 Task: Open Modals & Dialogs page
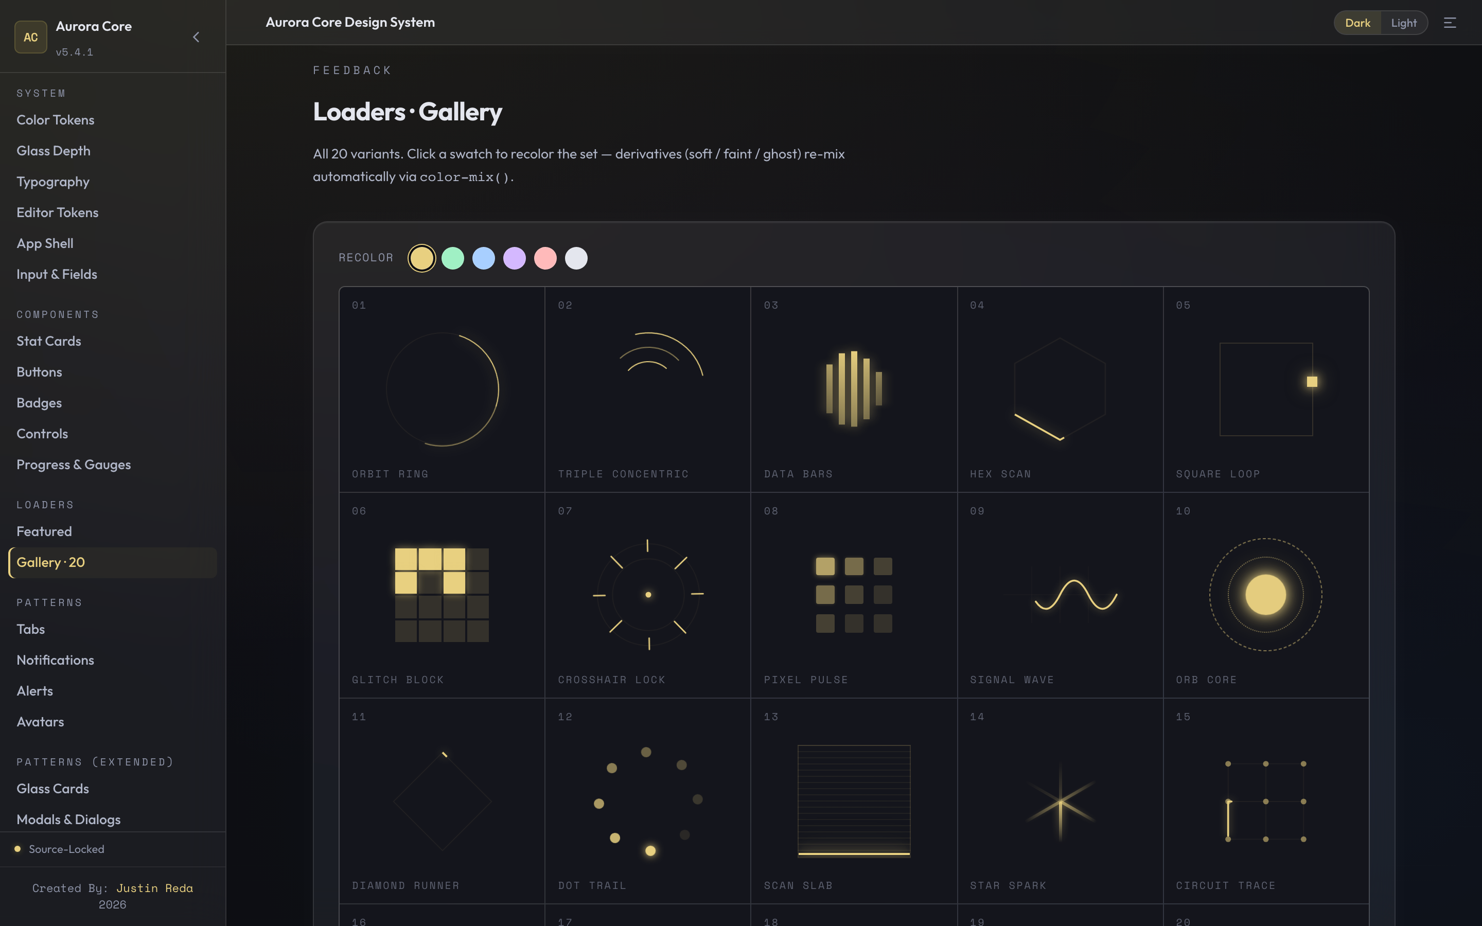pyautogui.click(x=113, y=820)
